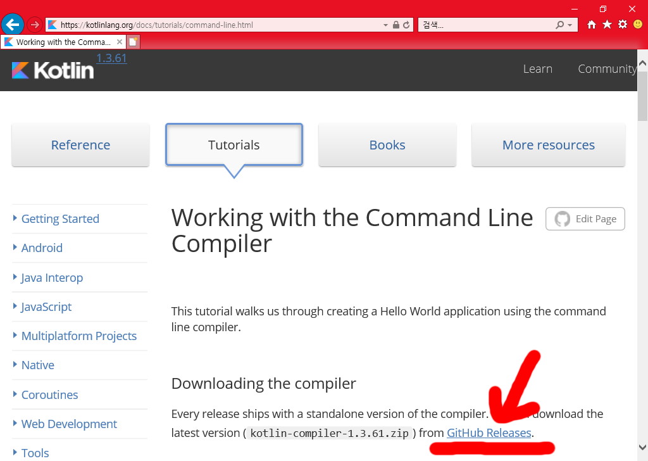Viewport: 648px width, 461px height.
Task: Close the 'Working with the Comma...' tab
Action: pos(120,42)
